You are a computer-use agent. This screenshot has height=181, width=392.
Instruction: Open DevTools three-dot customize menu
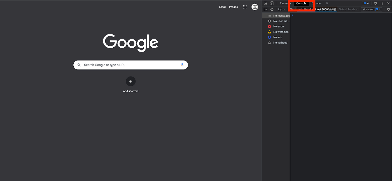click(x=382, y=3)
